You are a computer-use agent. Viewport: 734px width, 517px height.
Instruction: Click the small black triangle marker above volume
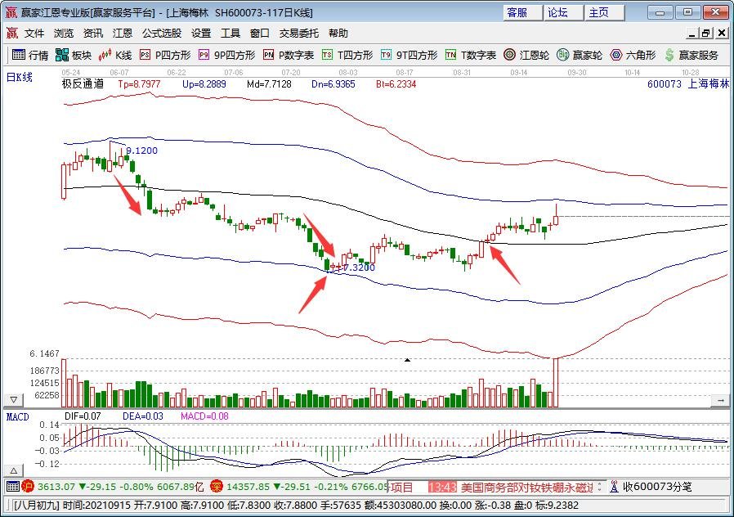coord(407,360)
